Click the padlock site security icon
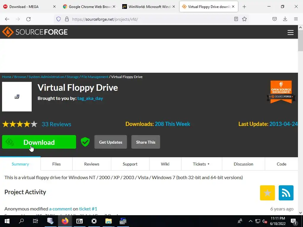Viewport: 303px width, 227px height. click(67, 19)
